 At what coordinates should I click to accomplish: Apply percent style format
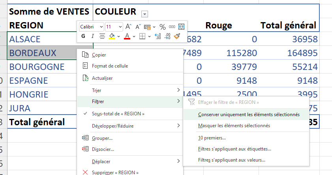point(163,27)
